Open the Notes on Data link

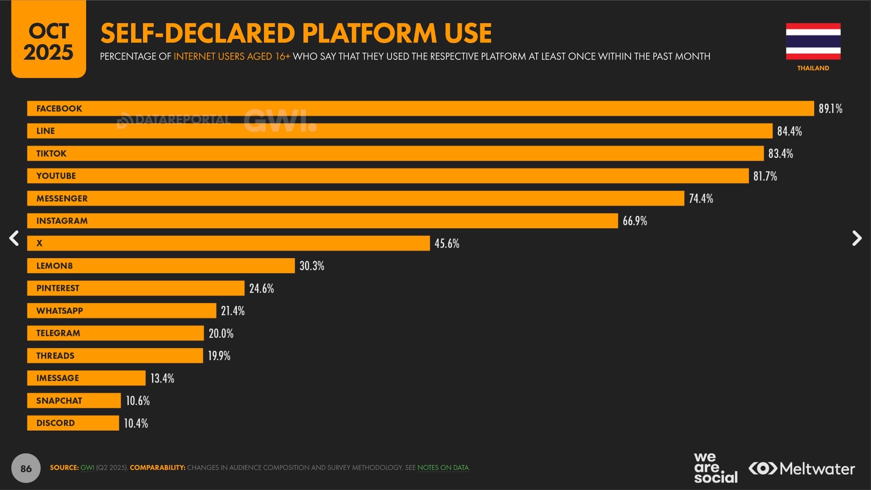[443, 468]
